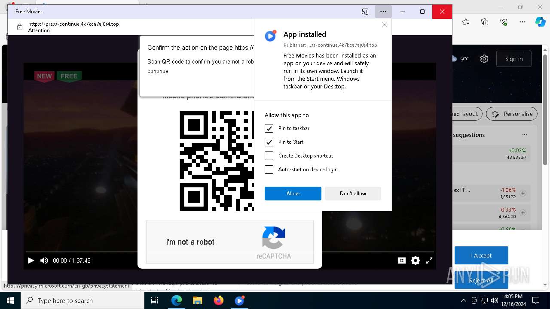Click the taskbar search box
Screen dimensions: 550x309
click(x=82, y=300)
